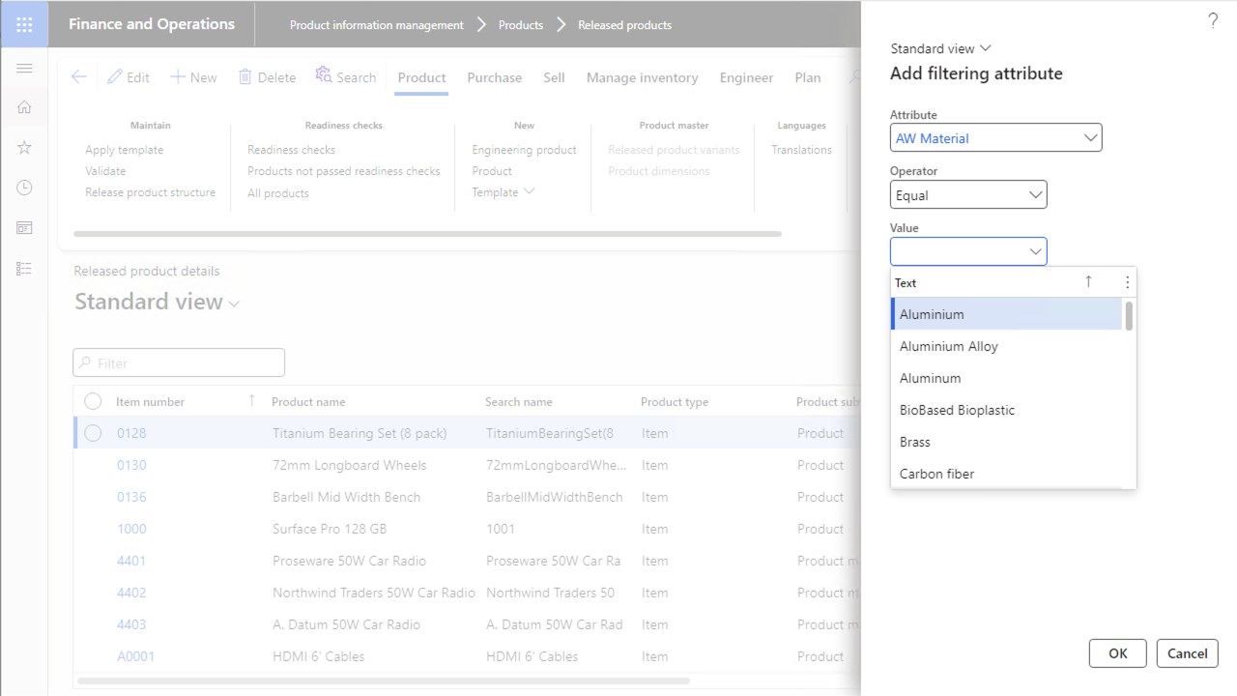Screen dimensions: 1237x696
Task: Open item number 1000 link
Action: (131, 529)
